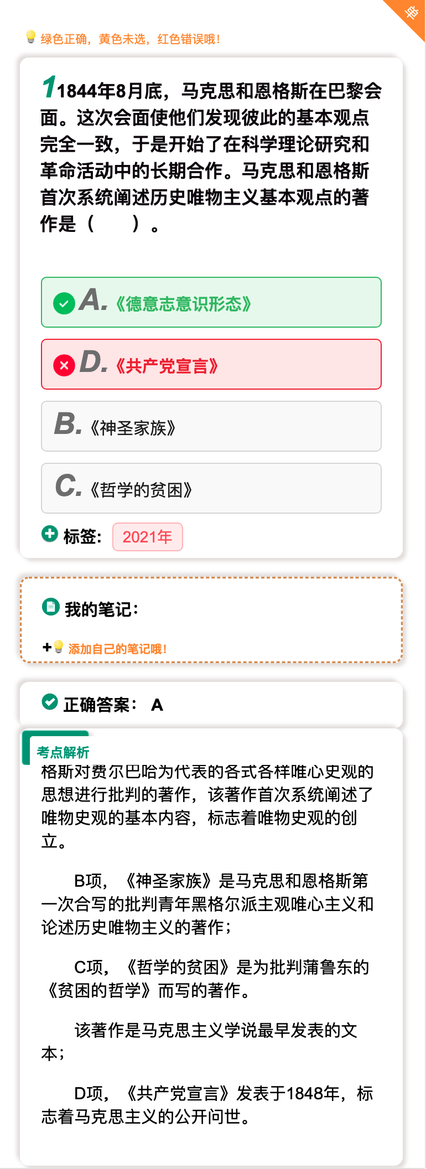Click the green note icon beside 我的笔记
Image resolution: width=426 pixels, height=1169 pixels.
pyautogui.click(x=50, y=607)
